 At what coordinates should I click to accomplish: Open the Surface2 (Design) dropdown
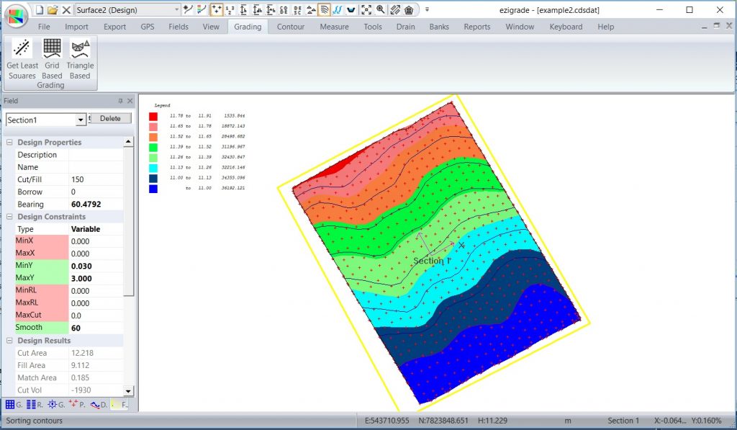tap(176, 10)
